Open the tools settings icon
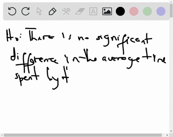This screenshot has height=137, width=173. [66, 11]
